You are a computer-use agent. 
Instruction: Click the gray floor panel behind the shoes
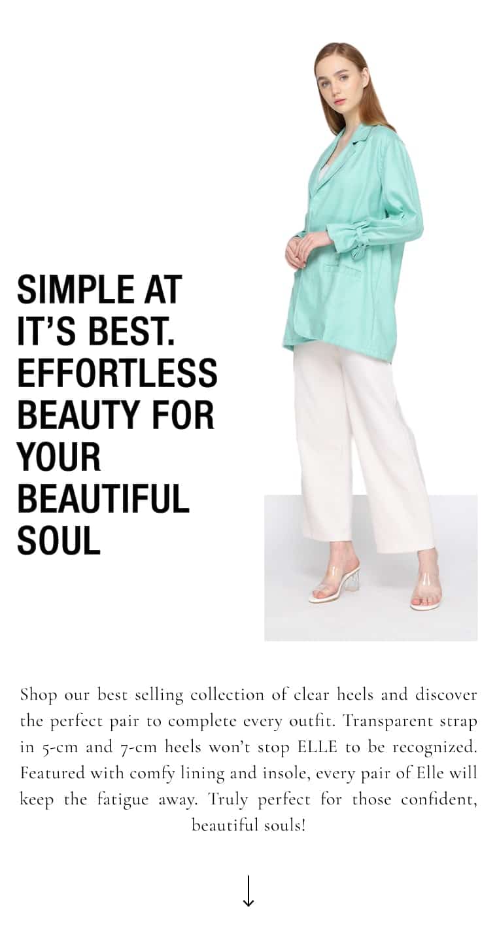click(x=371, y=568)
